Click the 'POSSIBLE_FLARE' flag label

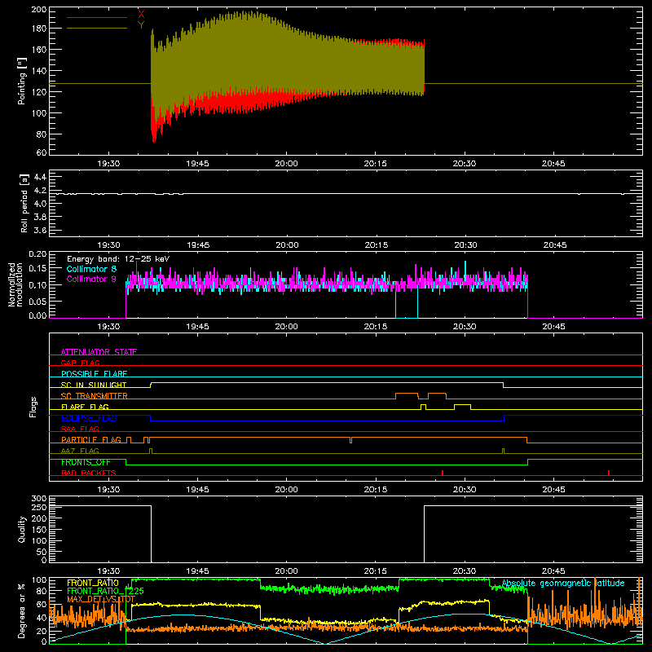pyautogui.click(x=94, y=374)
